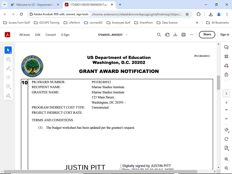Open the signature panel with red badge
The image size is (232, 174).
click(x=226, y=65)
